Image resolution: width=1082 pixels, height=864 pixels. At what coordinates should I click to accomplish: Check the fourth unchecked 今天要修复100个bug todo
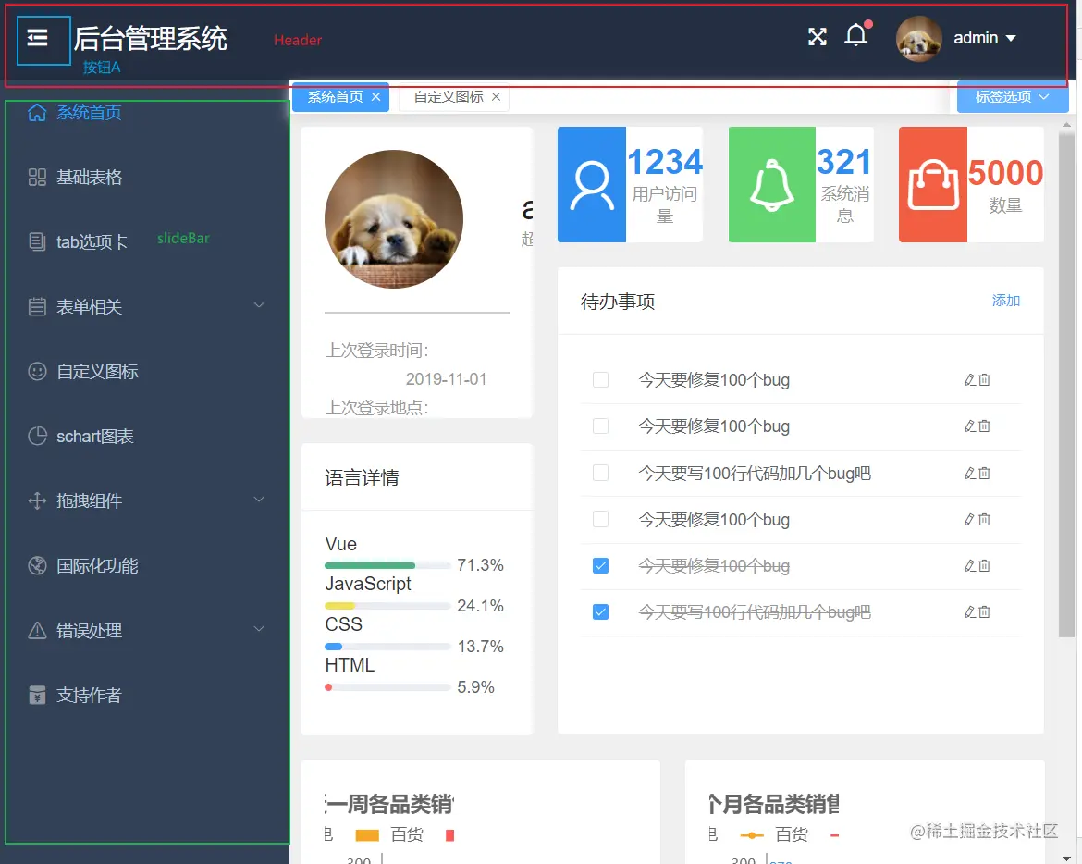pyautogui.click(x=601, y=520)
